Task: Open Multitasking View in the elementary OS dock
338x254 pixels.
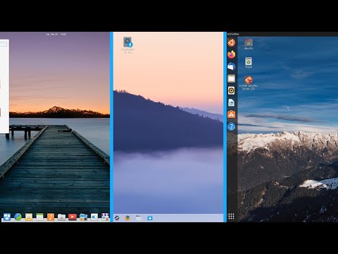Action: (7, 217)
